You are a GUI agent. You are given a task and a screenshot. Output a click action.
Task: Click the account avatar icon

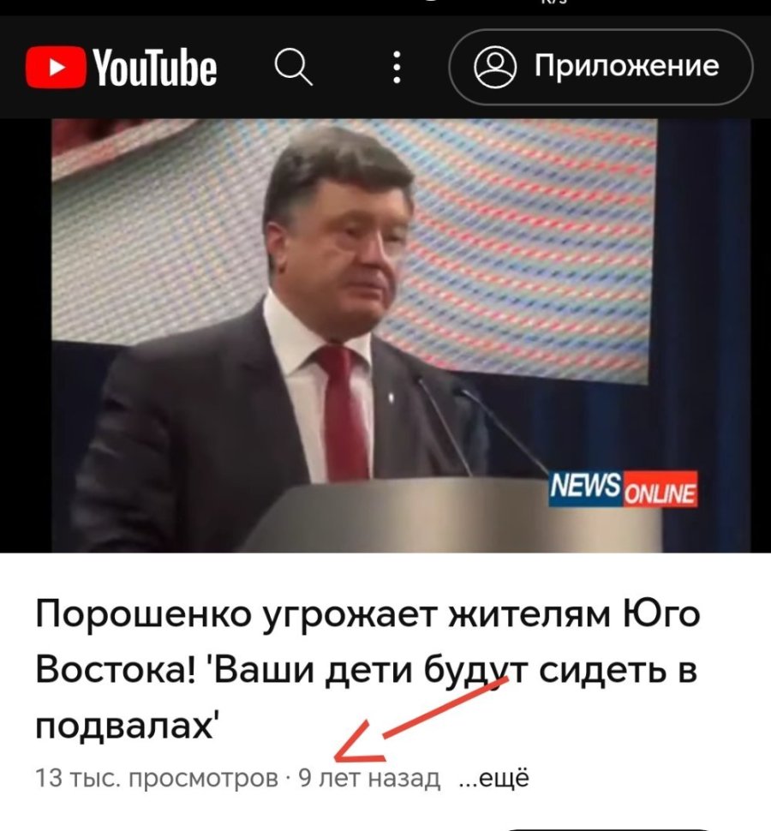495,67
